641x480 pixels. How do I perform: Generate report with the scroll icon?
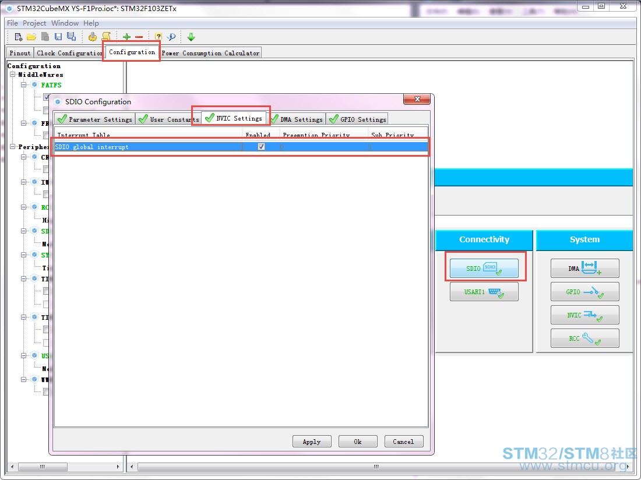click(x=106, y=37)
